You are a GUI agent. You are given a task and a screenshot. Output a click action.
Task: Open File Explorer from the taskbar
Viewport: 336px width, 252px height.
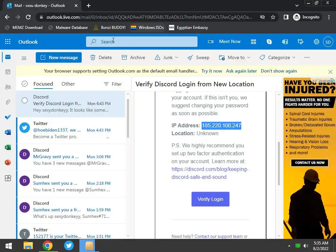point(28,245)
